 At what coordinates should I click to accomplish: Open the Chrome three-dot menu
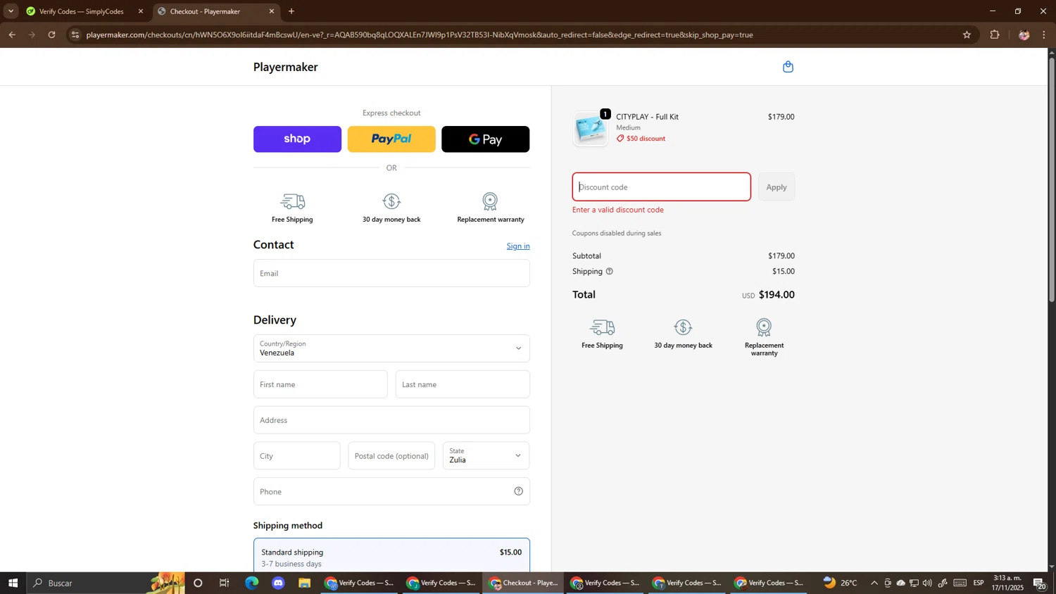click(x=1045, y=34)
